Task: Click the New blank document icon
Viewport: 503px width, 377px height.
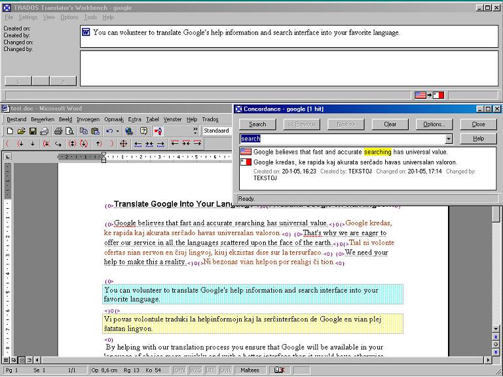Action: point(9,131)
